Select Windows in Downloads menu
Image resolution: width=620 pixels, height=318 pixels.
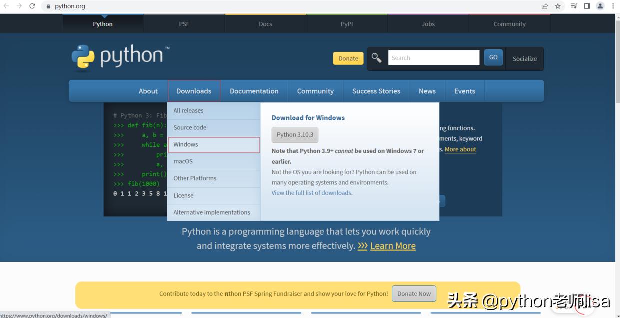pos(214,145)
